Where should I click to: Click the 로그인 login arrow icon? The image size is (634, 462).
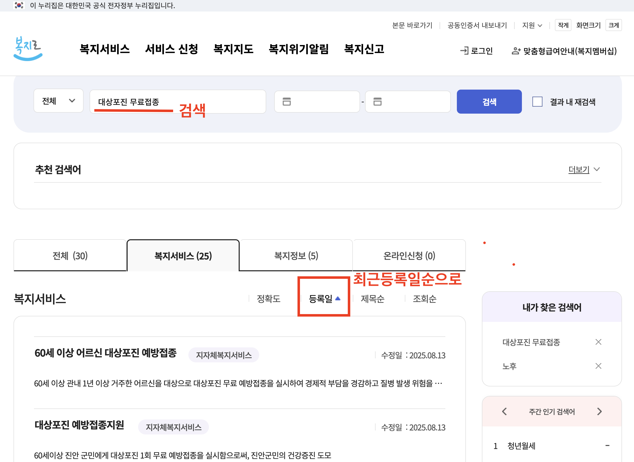464,51
